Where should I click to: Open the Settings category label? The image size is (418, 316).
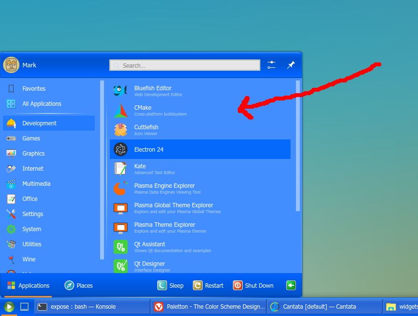tap(33, 214)
